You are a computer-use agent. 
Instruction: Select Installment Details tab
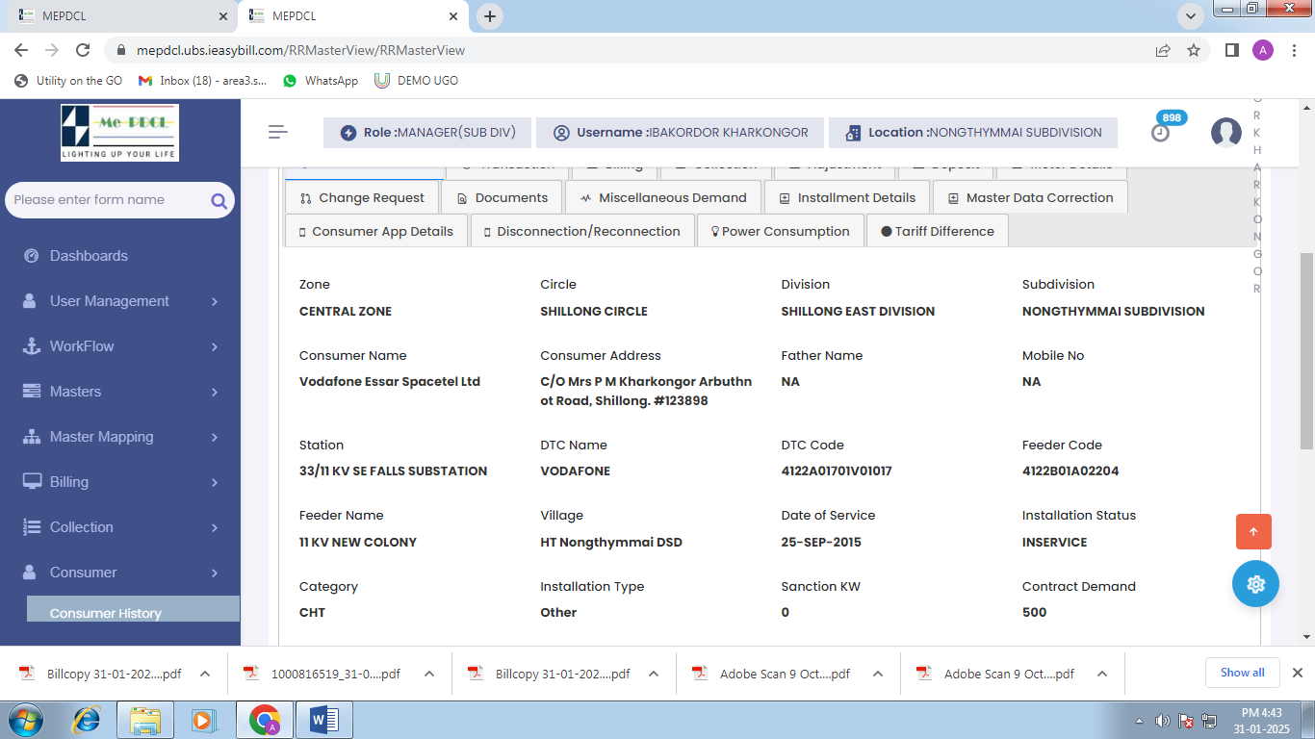[x=847, y=197]
